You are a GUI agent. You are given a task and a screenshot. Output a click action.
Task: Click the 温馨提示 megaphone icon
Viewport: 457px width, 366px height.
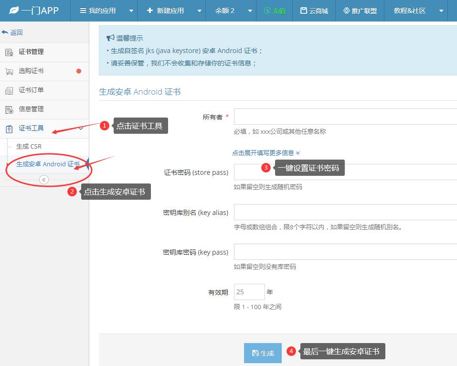(110, 38)
